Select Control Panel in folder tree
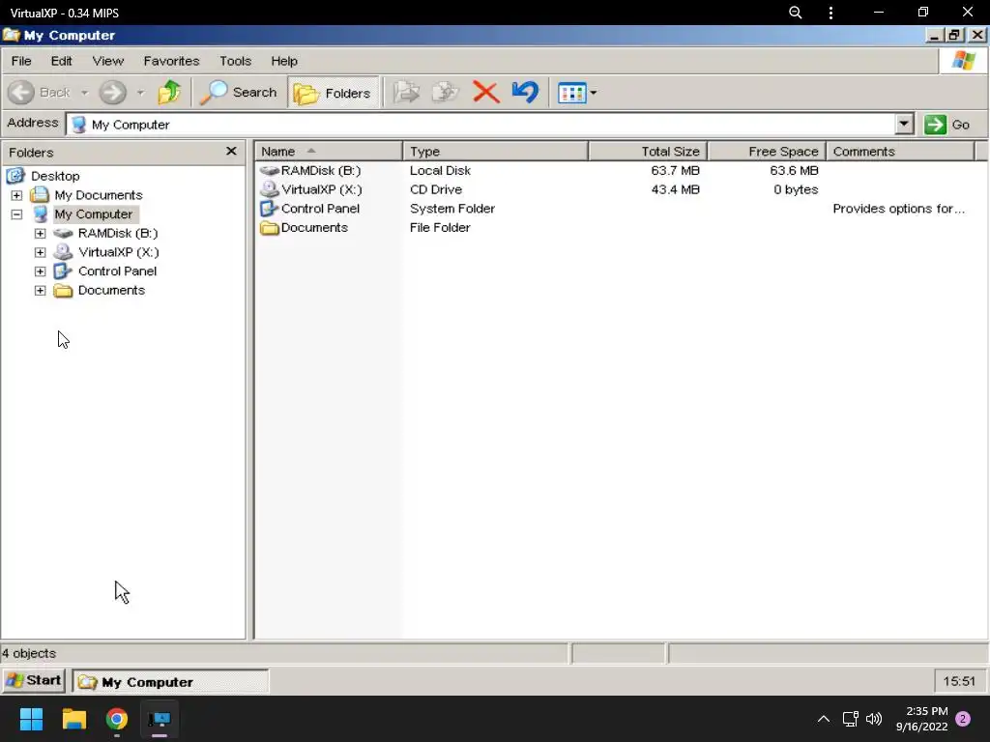The image size is (990, 742). tap(117, 271)
